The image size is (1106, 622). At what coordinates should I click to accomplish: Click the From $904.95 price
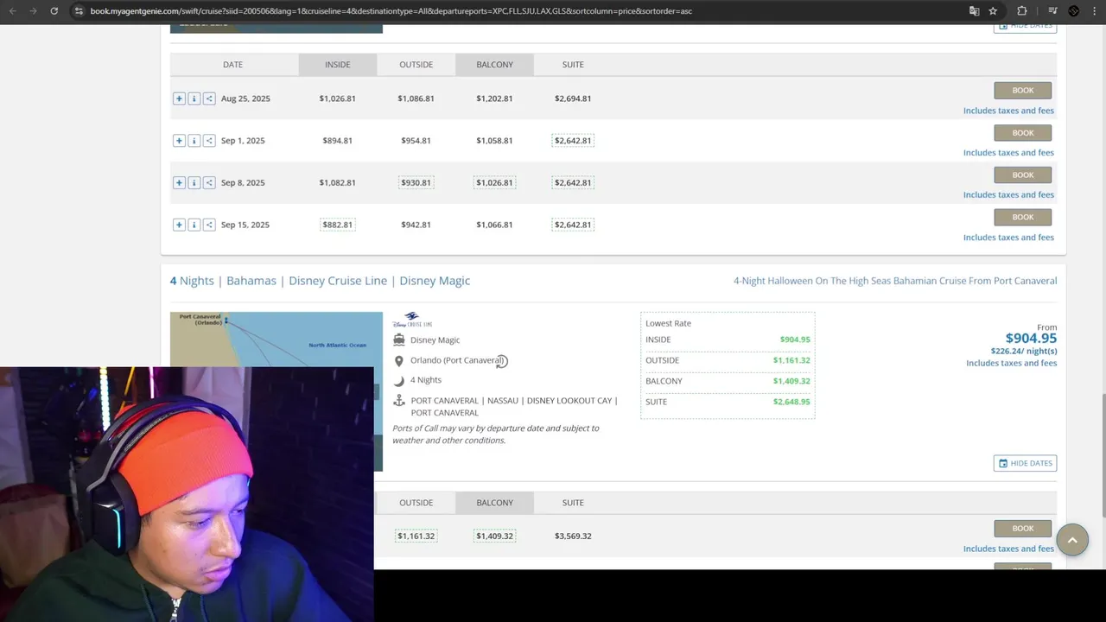[x=1031, y=338]
